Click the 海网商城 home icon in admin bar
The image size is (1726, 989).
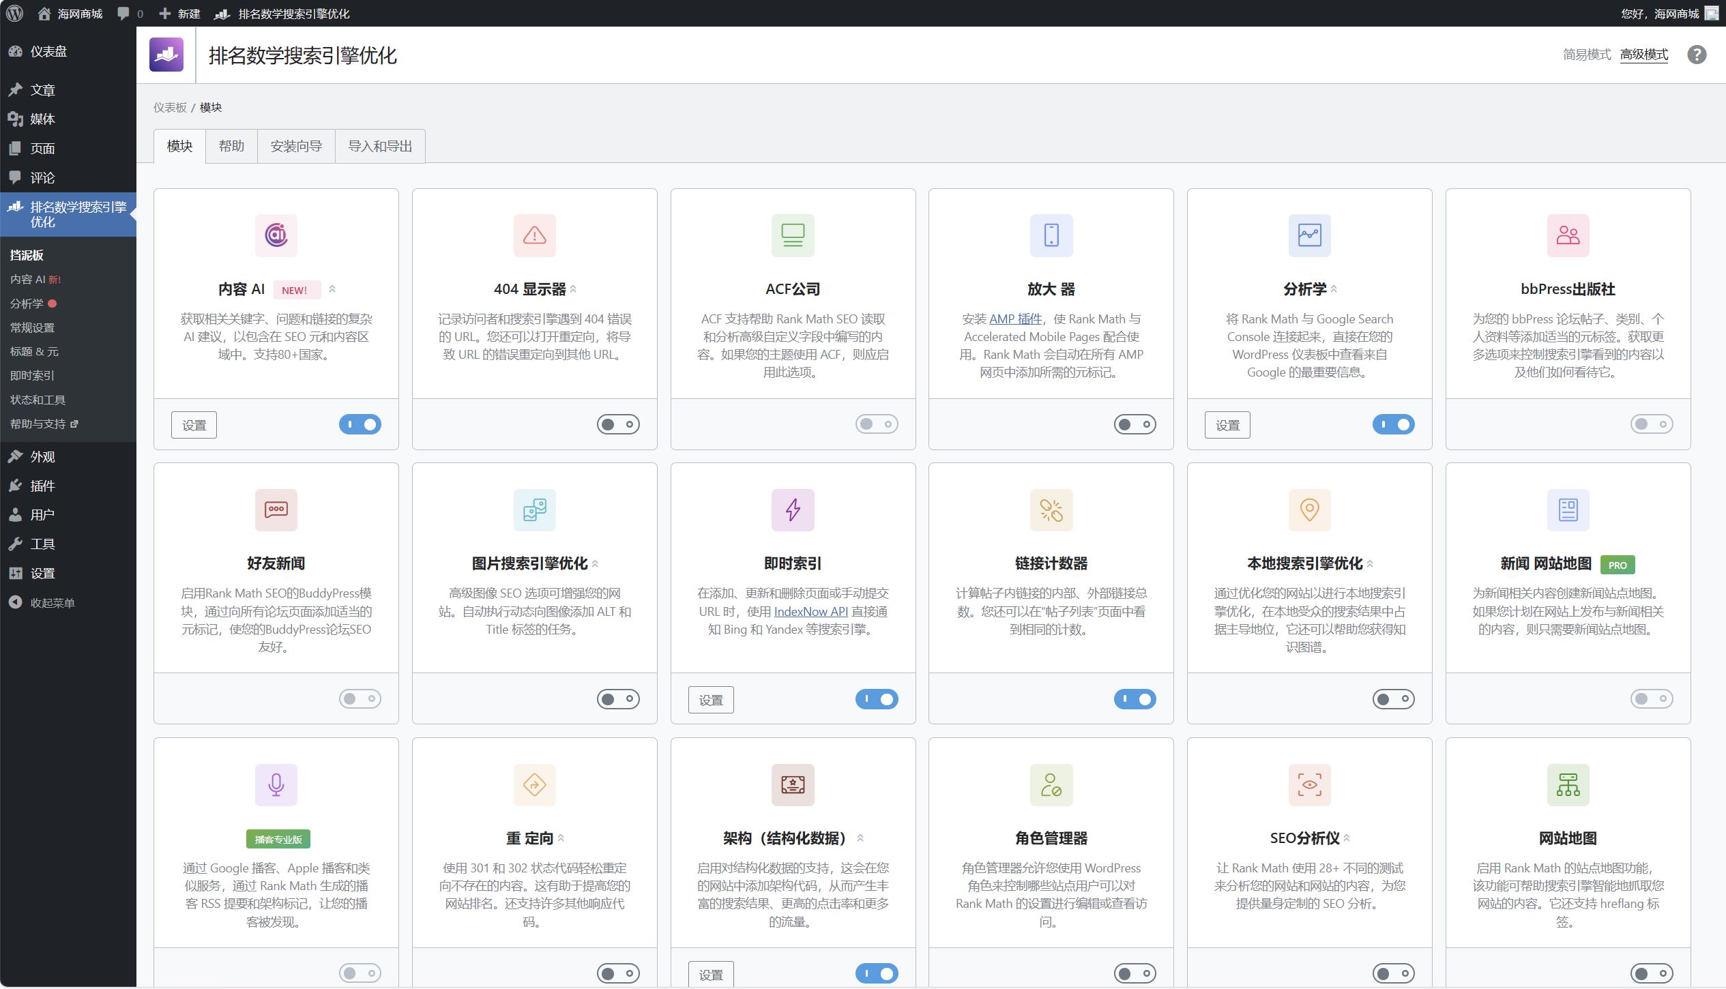(x=44, y=13)
